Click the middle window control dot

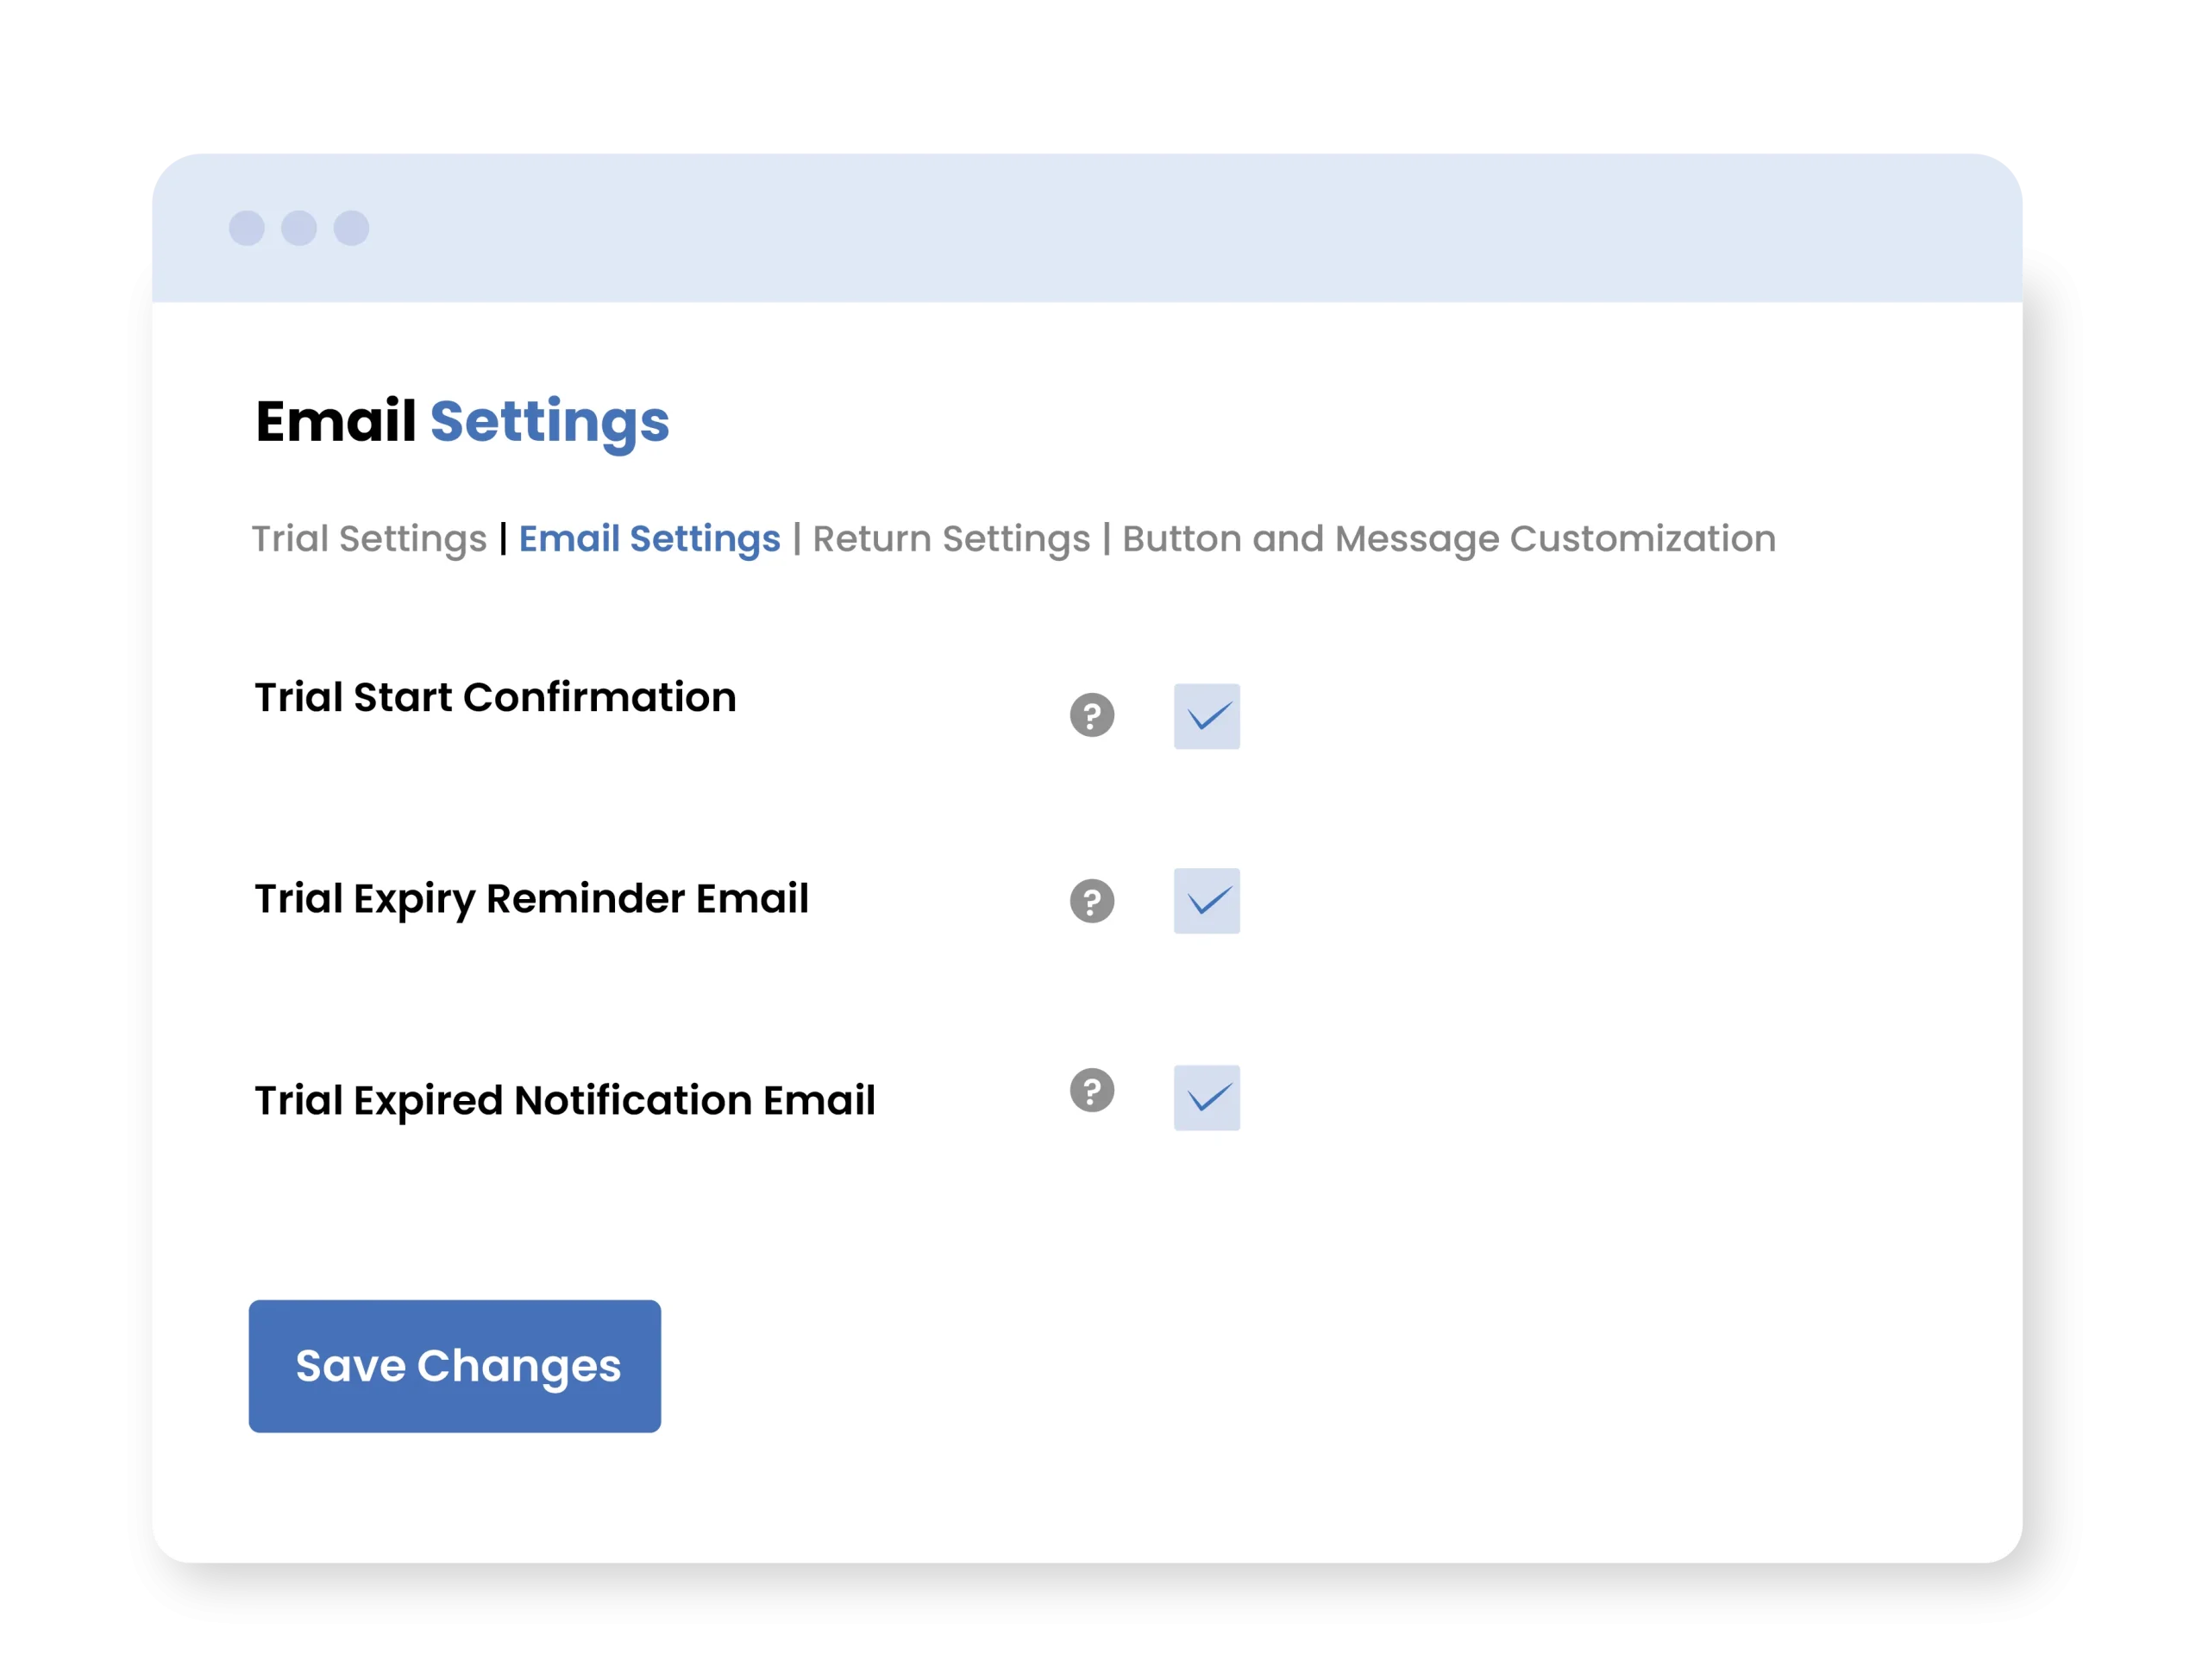click(299, 228)
